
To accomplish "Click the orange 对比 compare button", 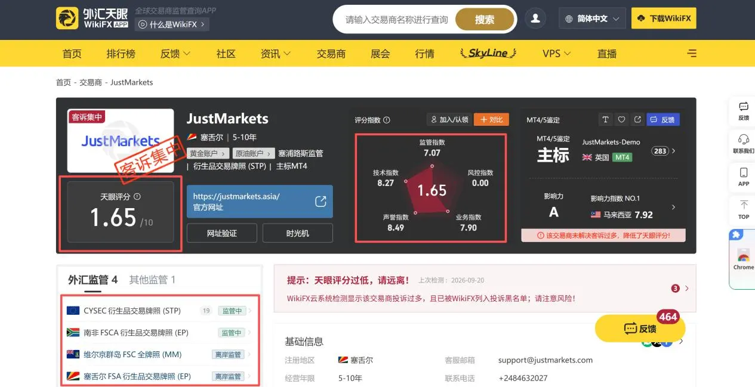I will point(491,120).
